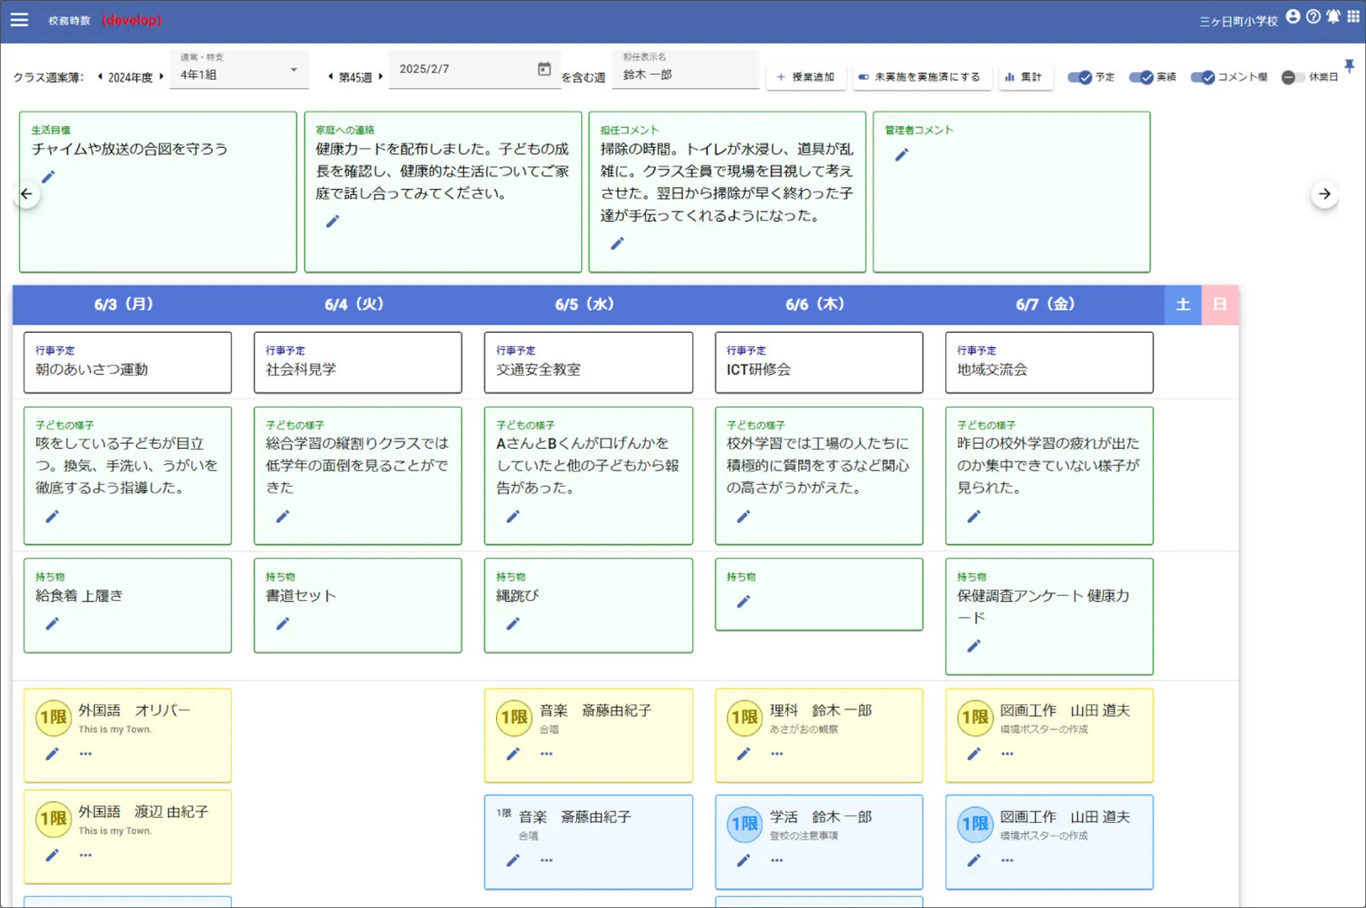Open the help icon in the header
The width and height of the screenshot is (1366, 908).
(1313, 16)
